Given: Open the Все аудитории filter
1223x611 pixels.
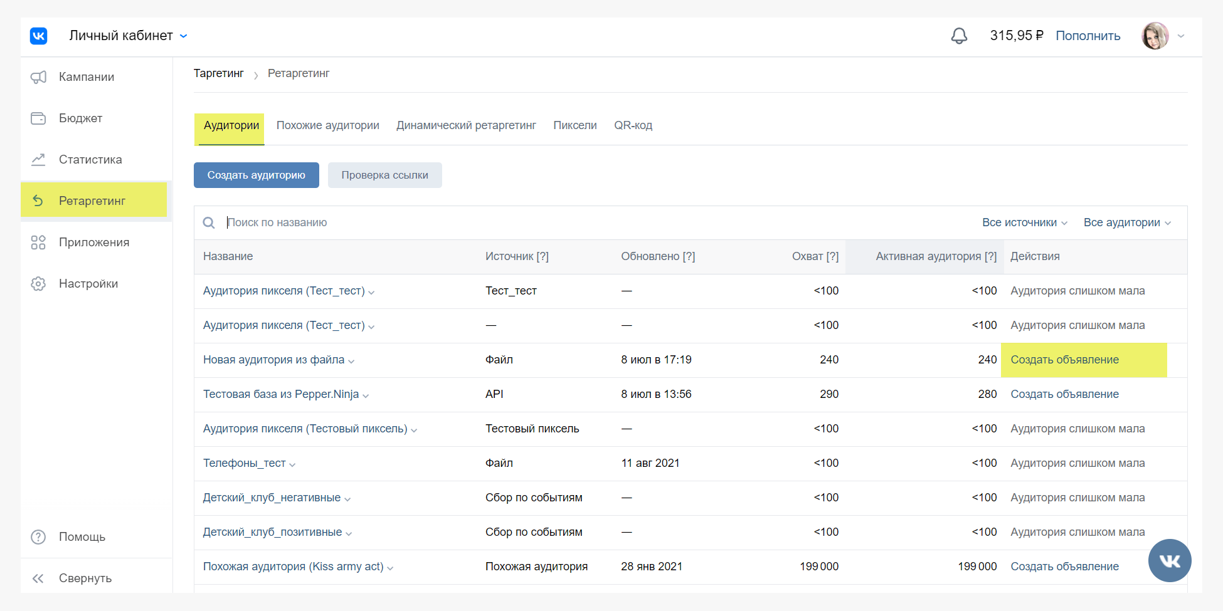Looking at the screenshot, I should coord(1126,222).
